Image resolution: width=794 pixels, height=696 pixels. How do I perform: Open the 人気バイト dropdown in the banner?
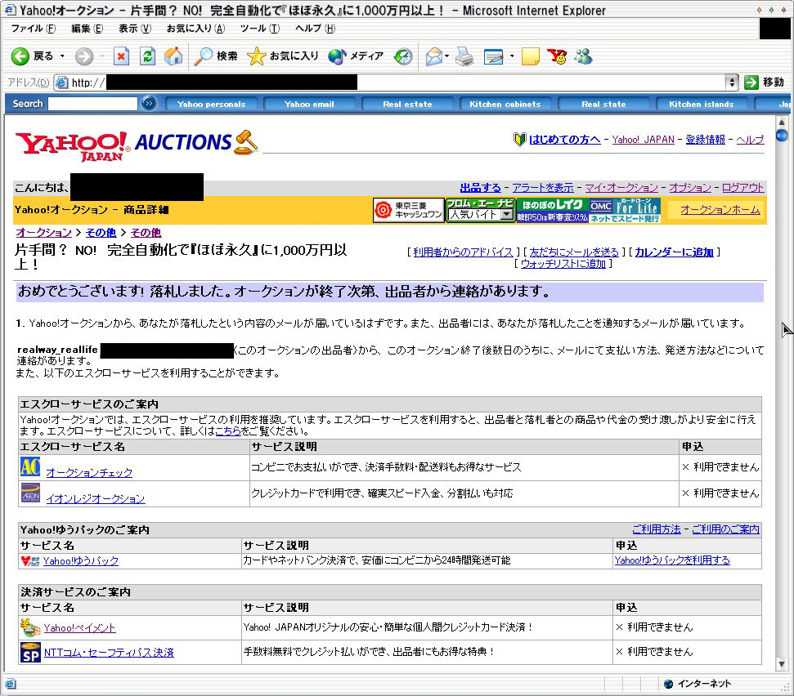tap(506, 215)
